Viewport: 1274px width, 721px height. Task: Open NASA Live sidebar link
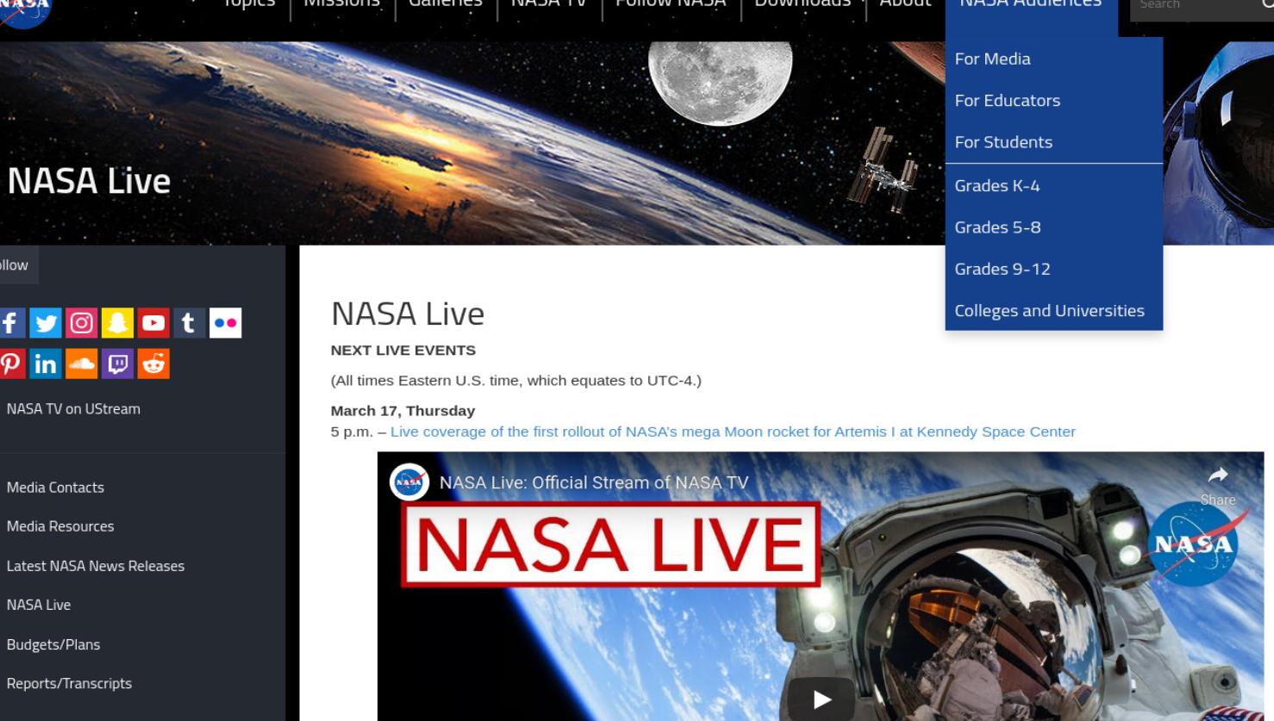[39, 605]
